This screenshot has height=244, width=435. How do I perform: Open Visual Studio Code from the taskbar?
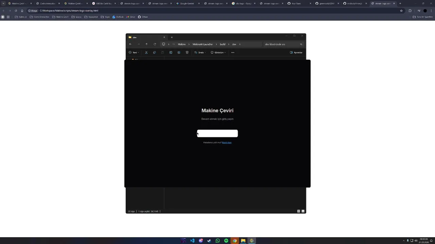(x=192, y=241)
